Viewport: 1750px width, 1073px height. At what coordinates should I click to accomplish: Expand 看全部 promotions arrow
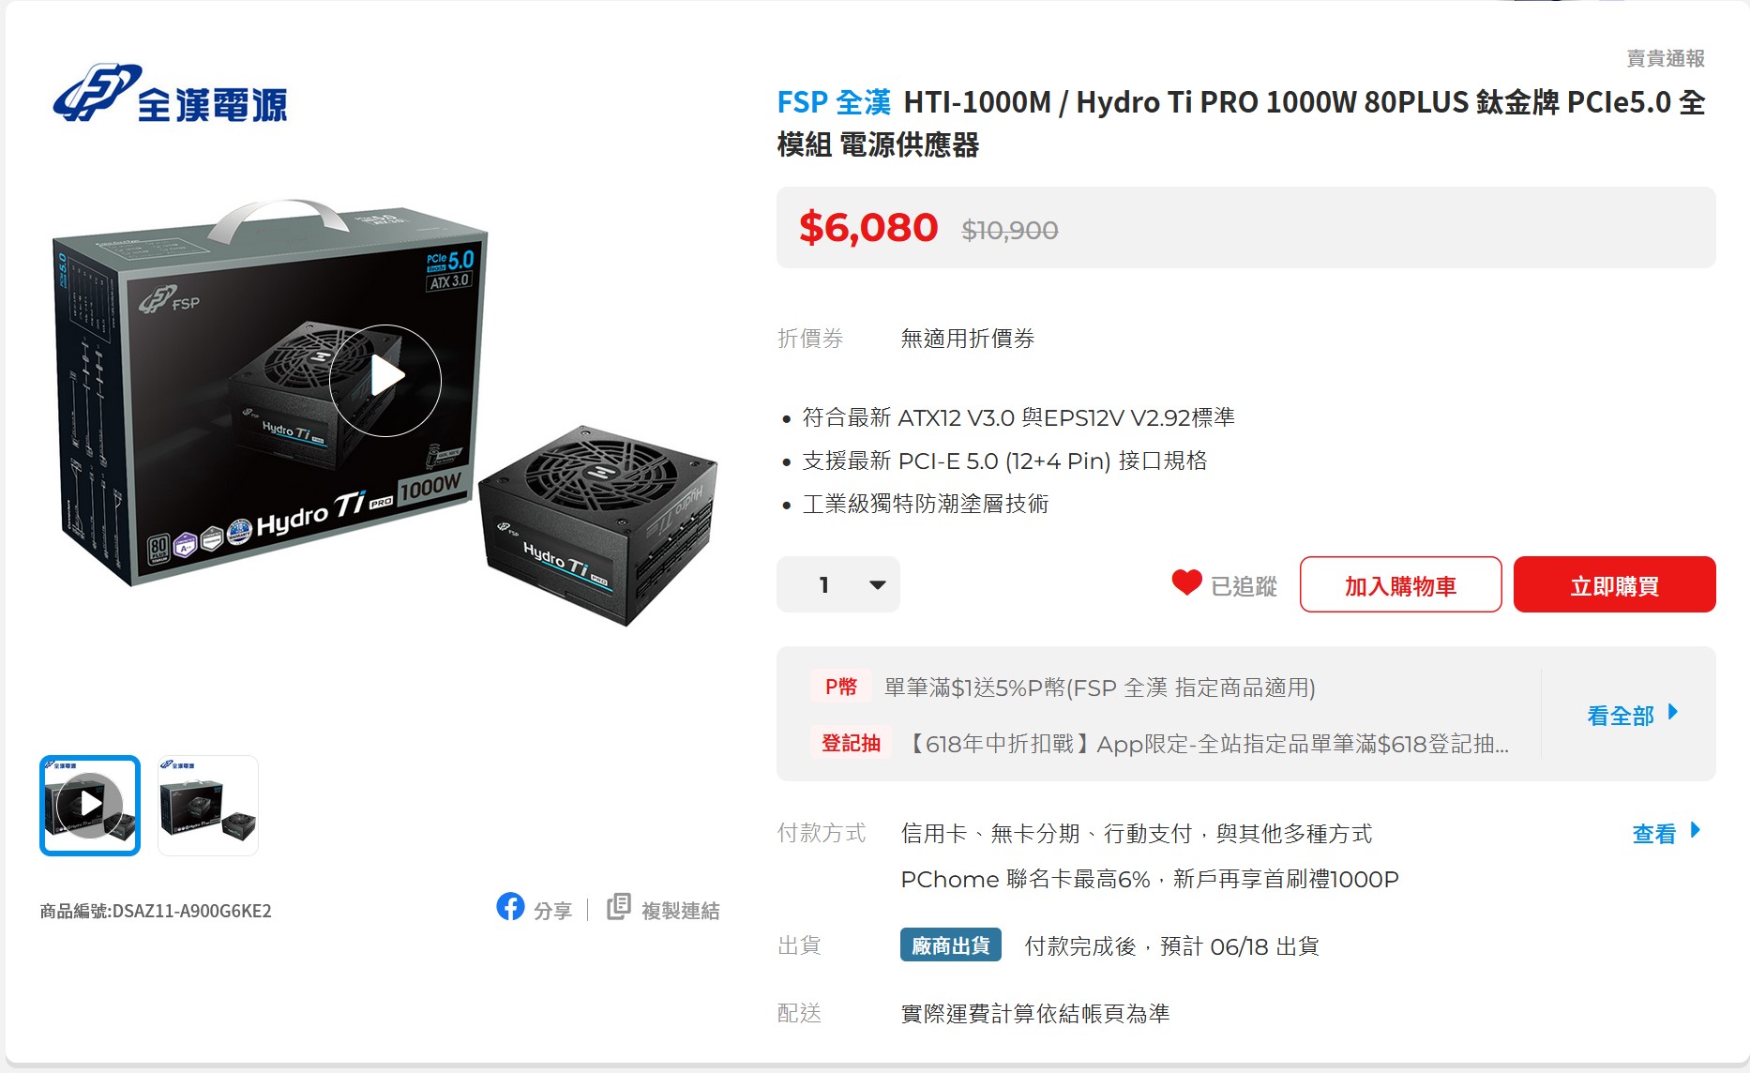[1672, 713]
